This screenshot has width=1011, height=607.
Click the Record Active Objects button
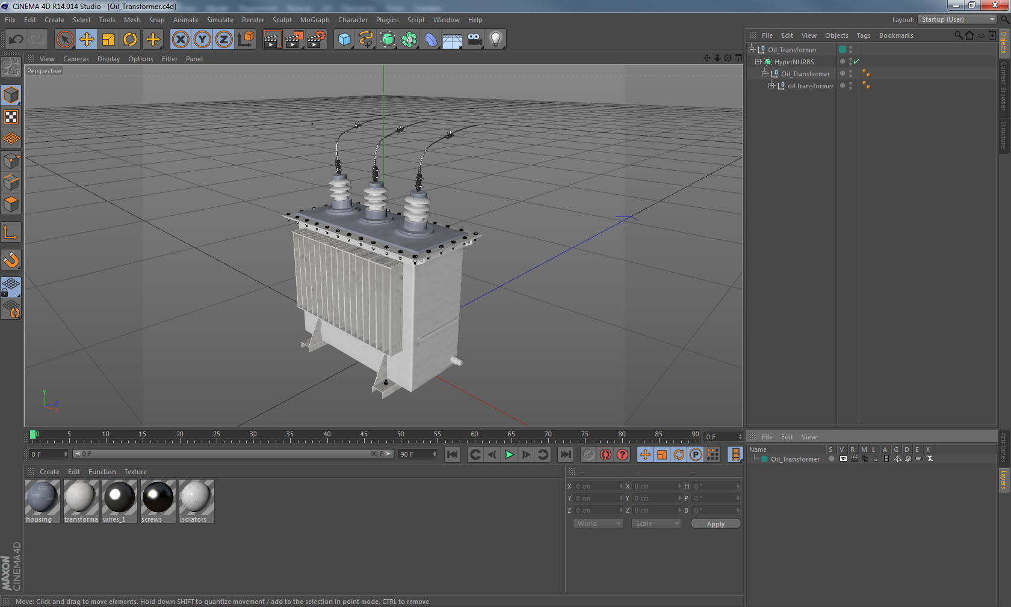pos(589,454)
